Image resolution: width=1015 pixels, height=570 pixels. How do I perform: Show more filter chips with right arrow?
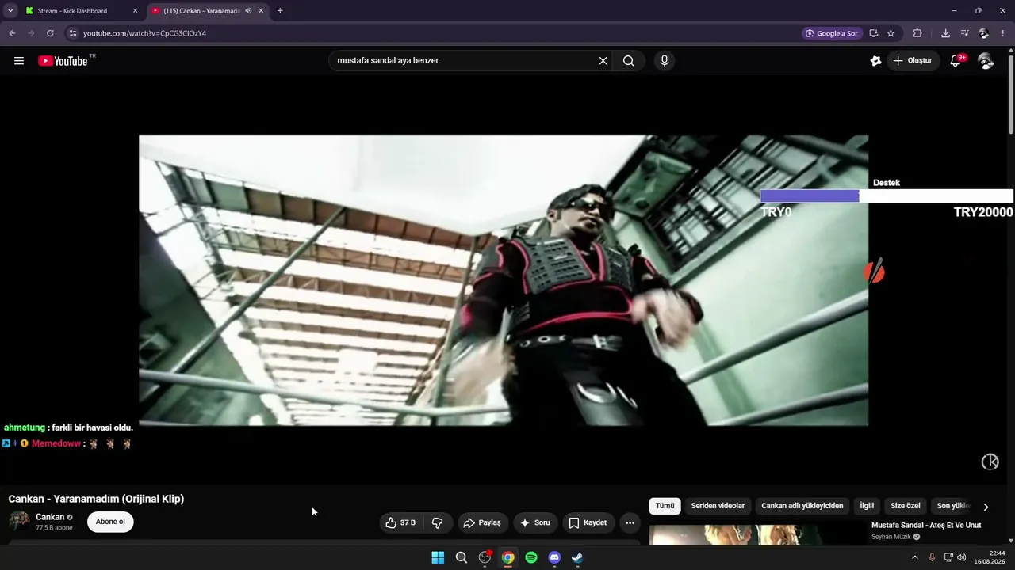pos(986,506)
